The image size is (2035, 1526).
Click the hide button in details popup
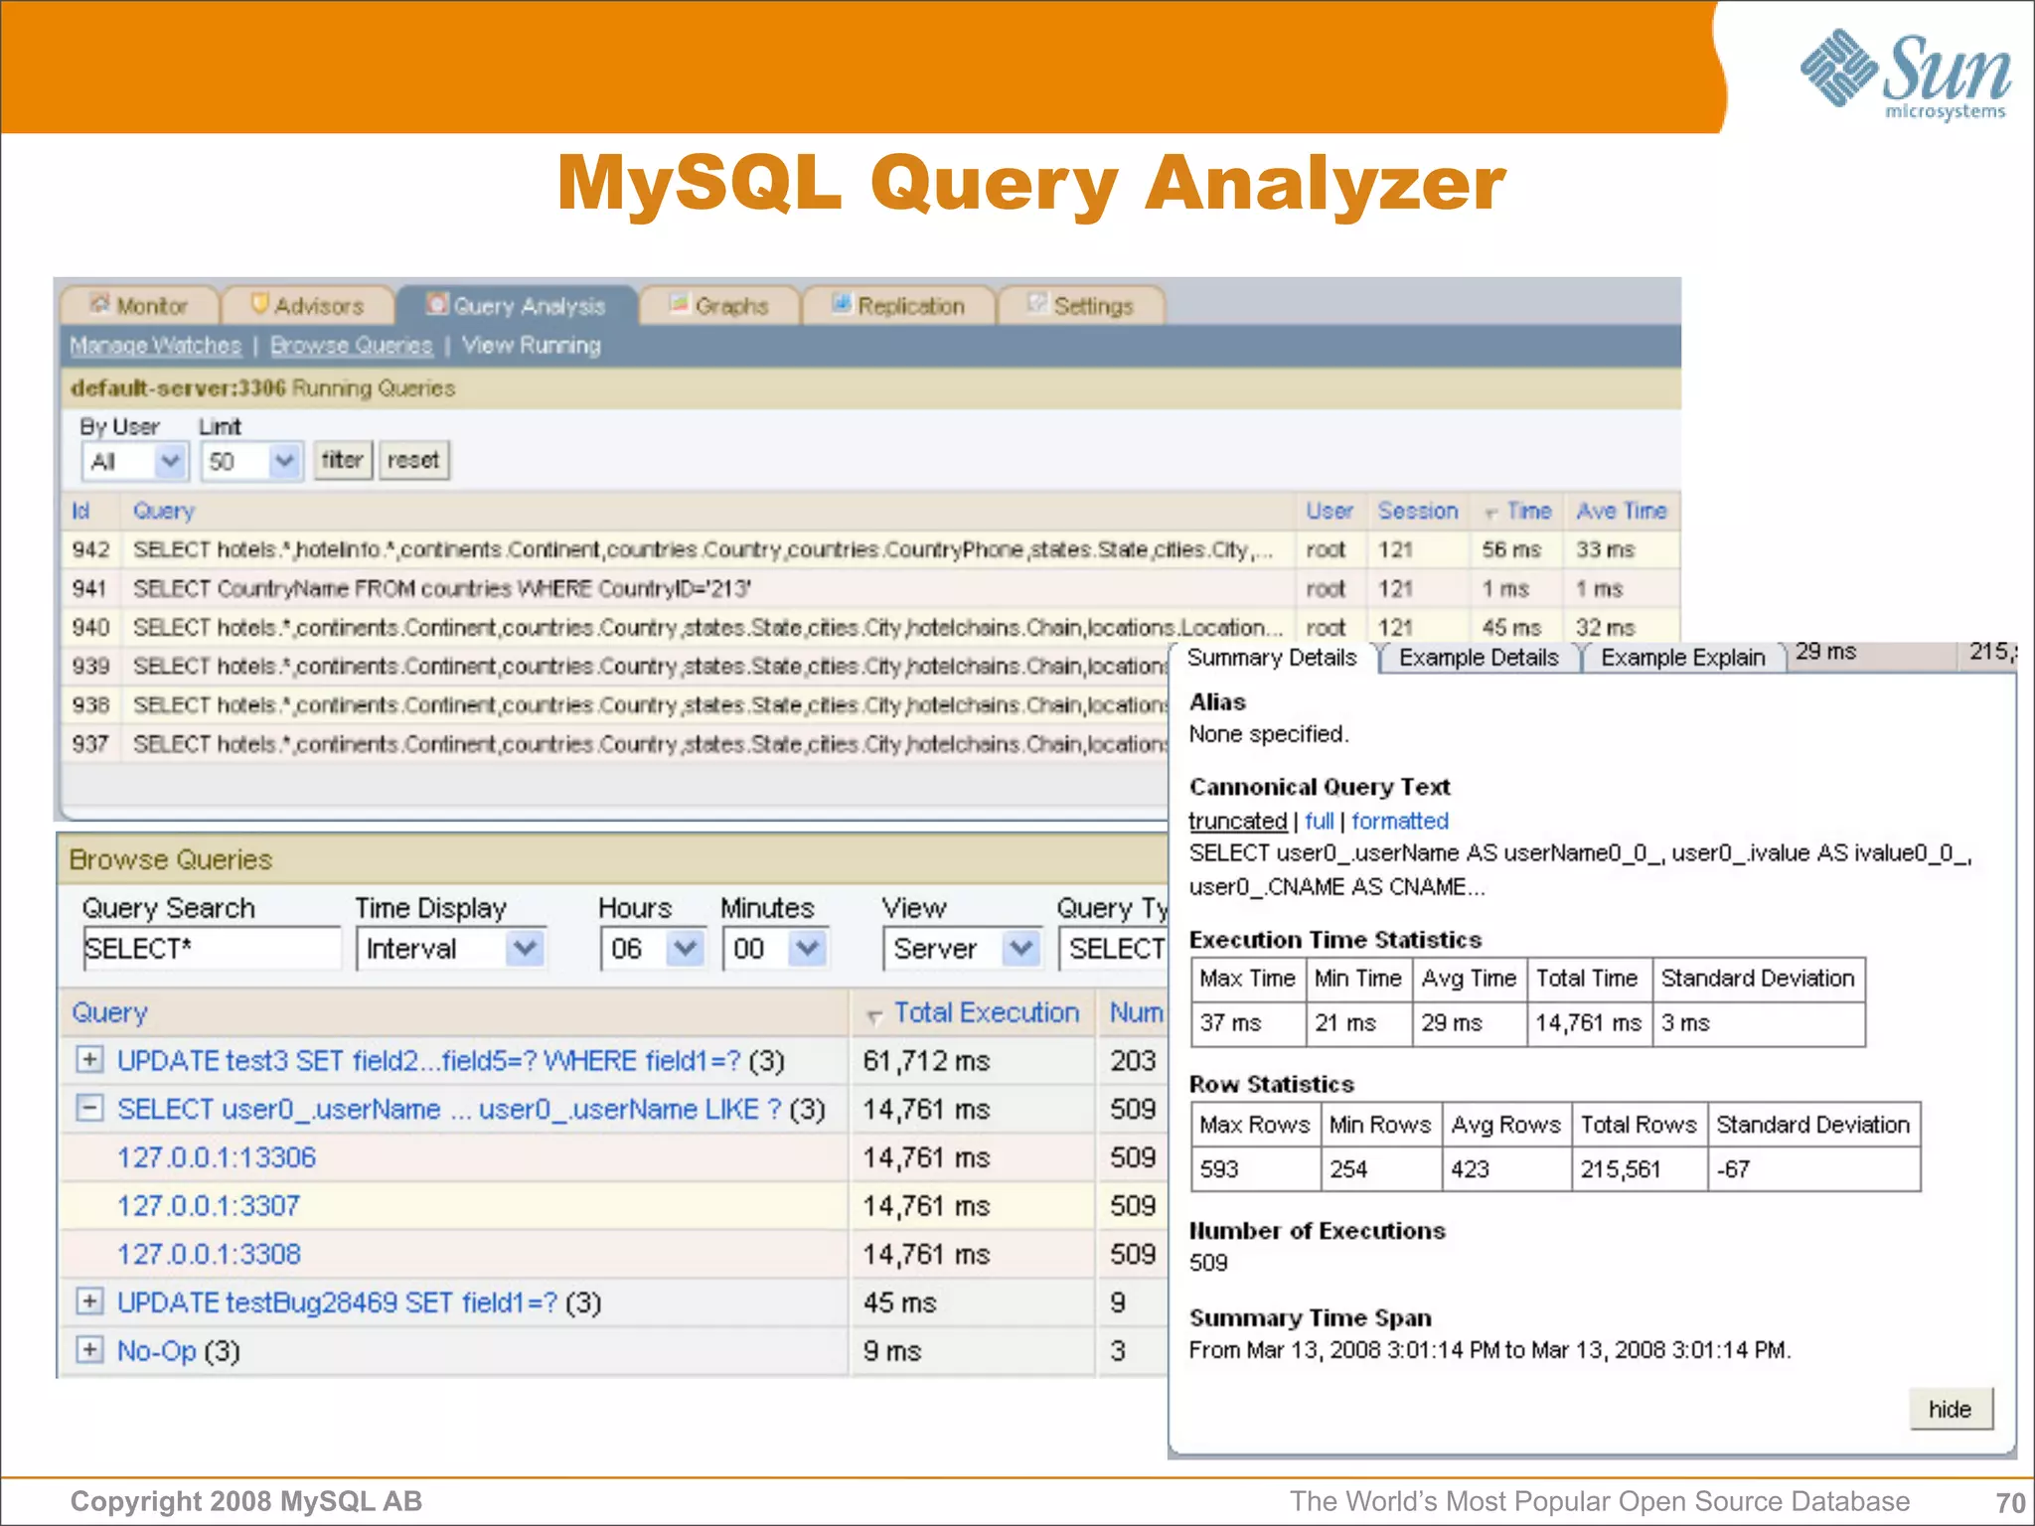(x=1950, y=1409)
